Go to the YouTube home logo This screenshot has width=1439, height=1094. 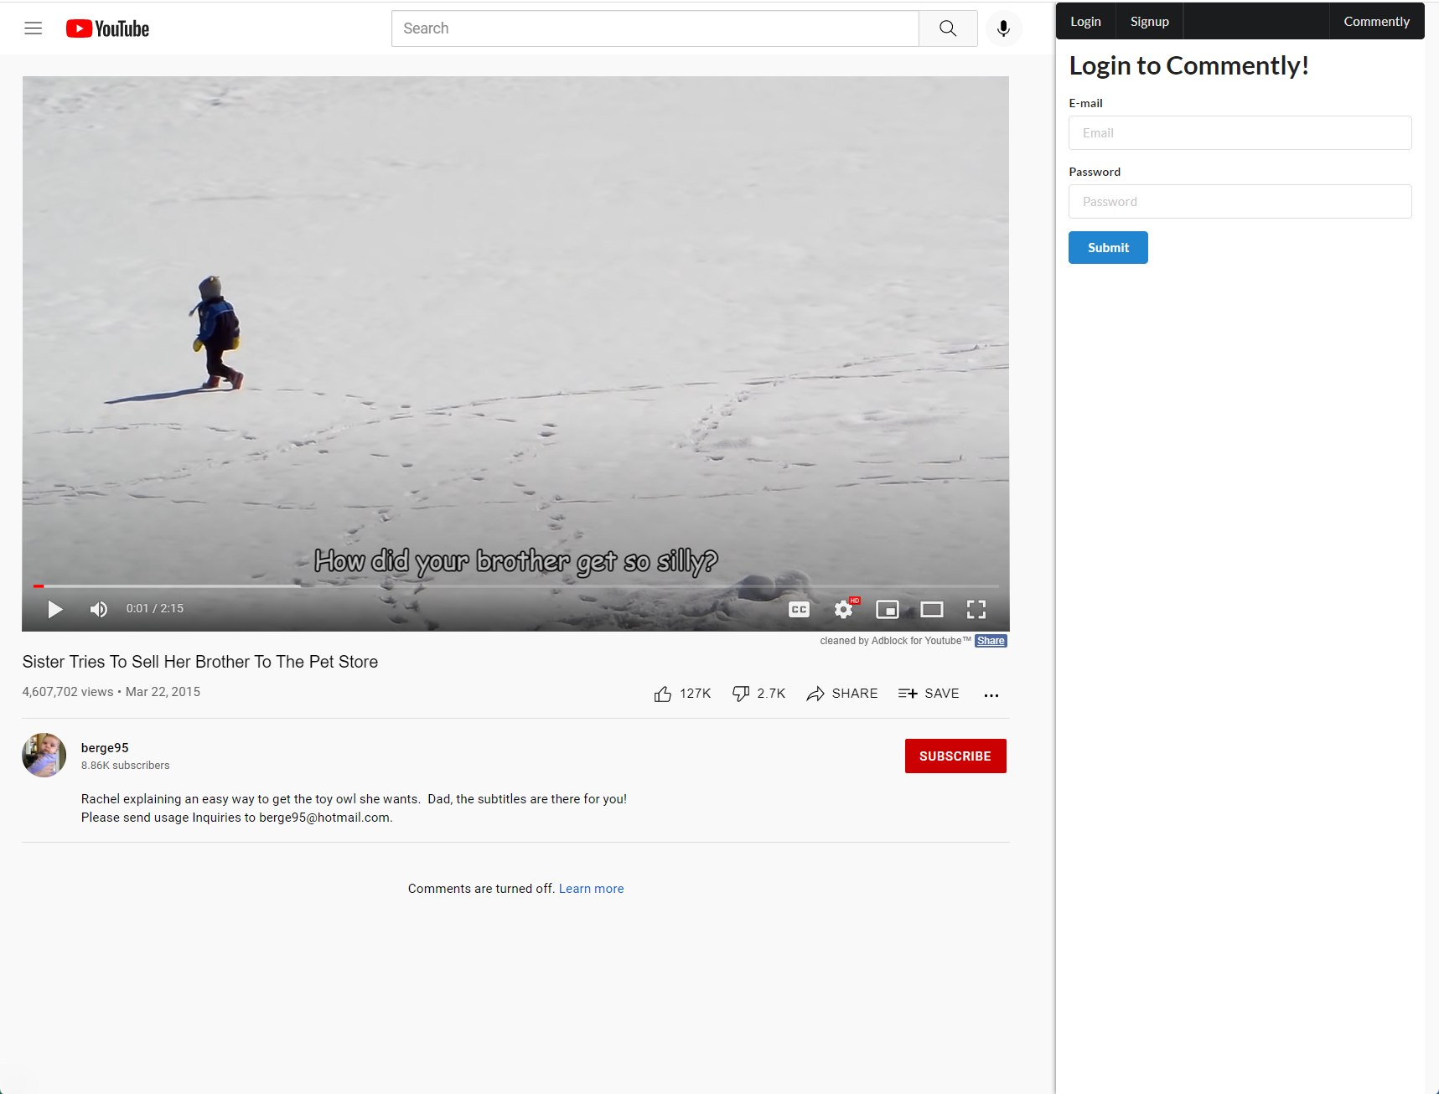click(107, 28)
